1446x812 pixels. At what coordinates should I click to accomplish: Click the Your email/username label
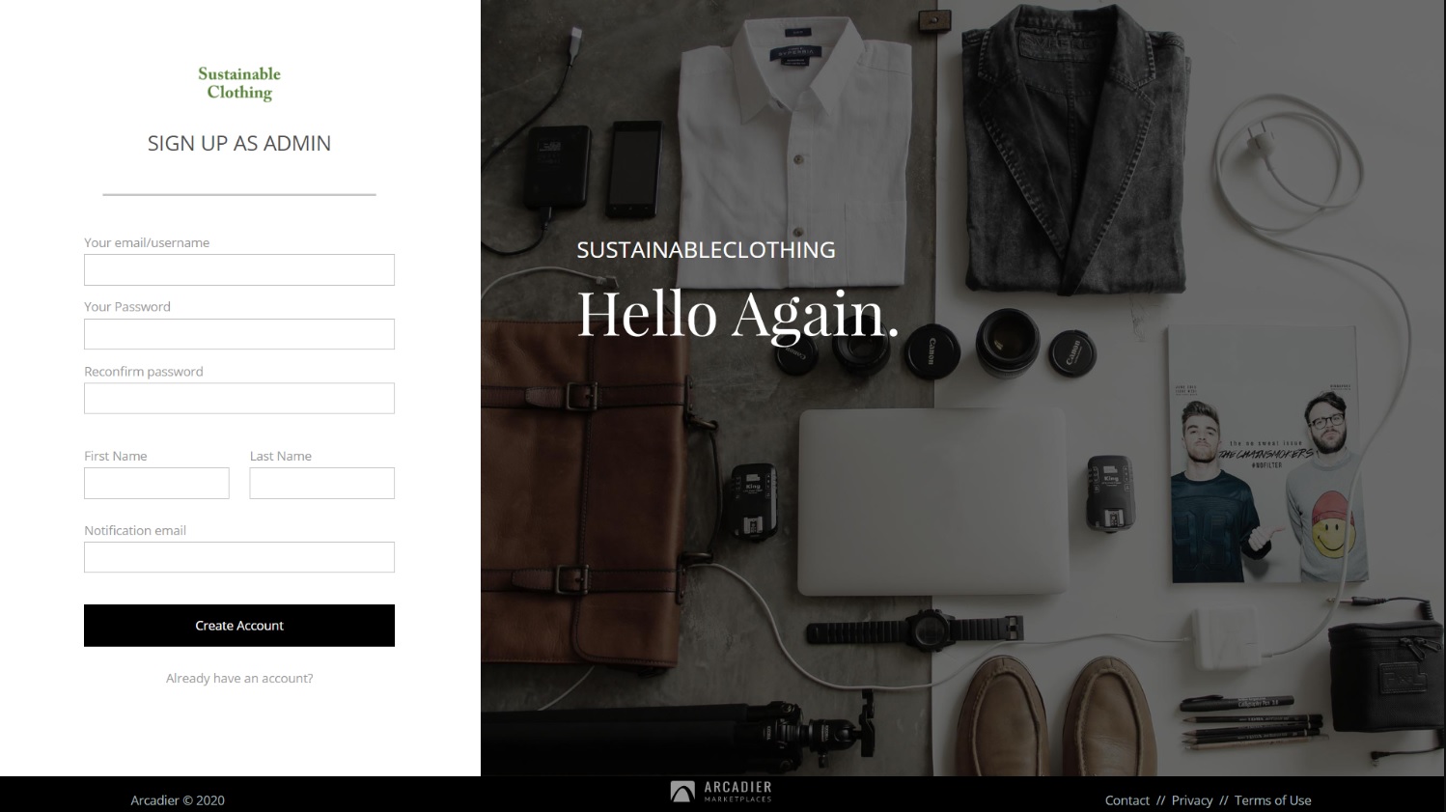pos(147,243)
